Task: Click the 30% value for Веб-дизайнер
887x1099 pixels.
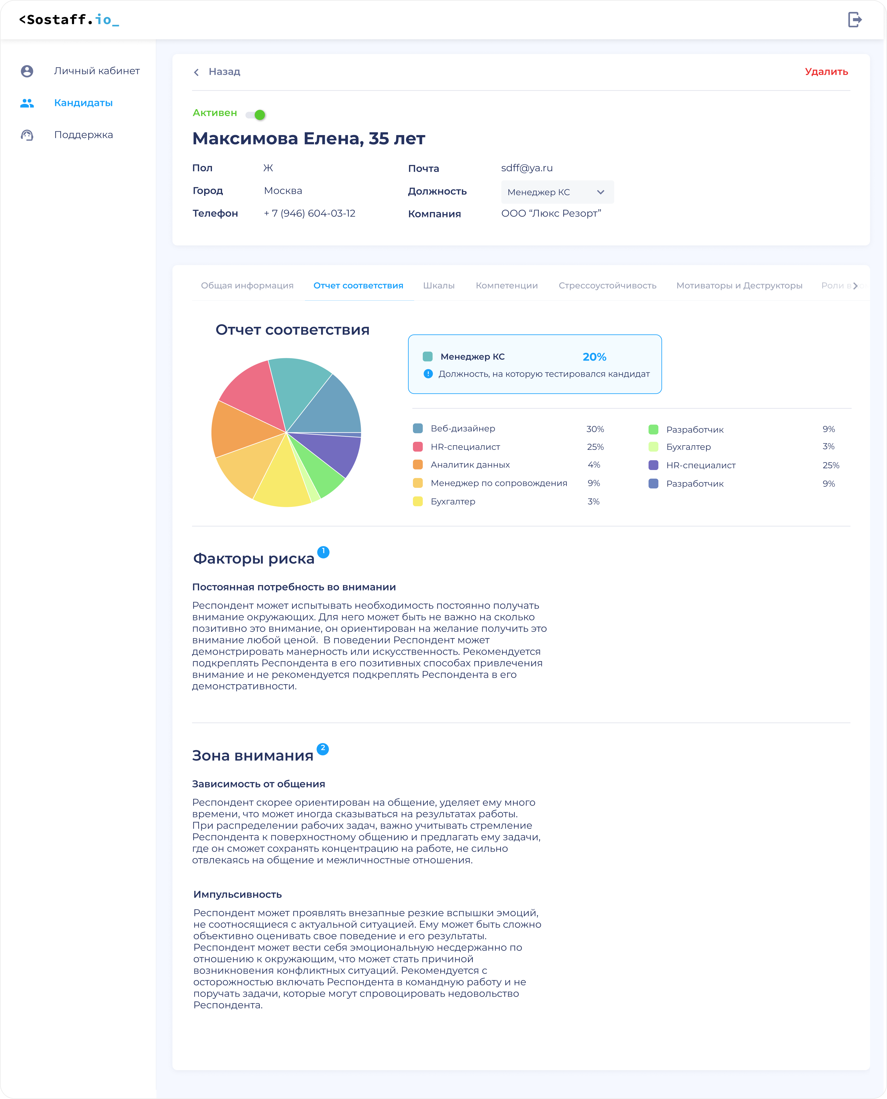Action: point(595,429)
